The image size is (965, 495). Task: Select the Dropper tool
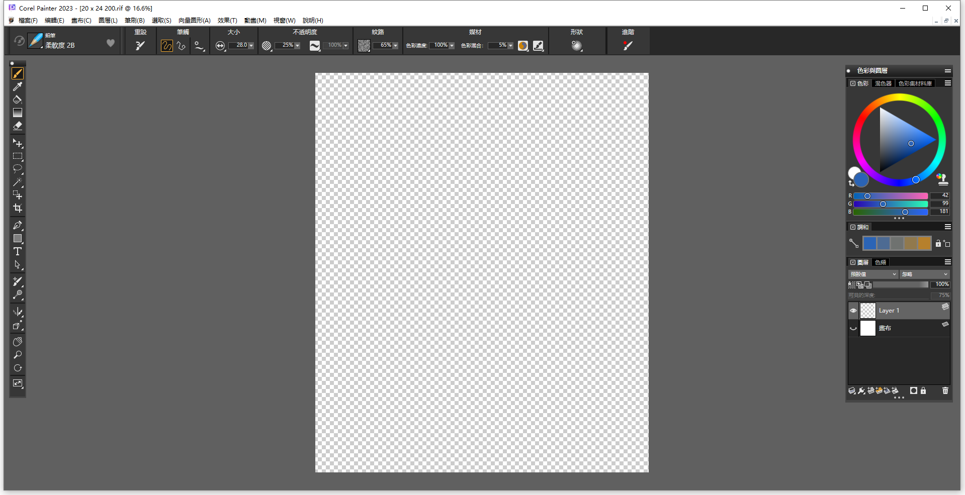click(x=18, y=86)
